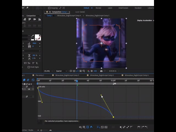Set color to black-and-white swatch
The width and height of the screenshot is (176, 132).
[32, 39]
